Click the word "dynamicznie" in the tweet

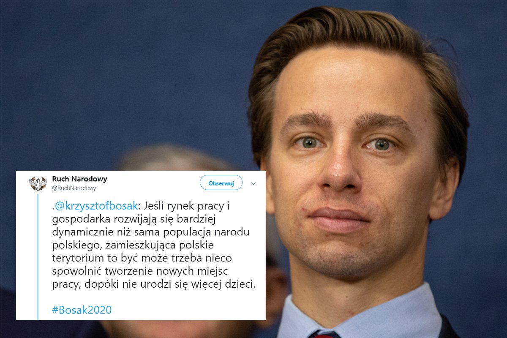point(78,233)
